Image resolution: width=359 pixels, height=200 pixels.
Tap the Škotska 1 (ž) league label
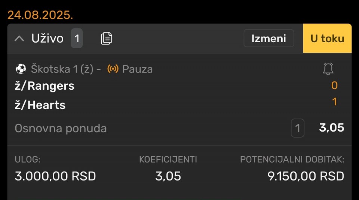(62, 69)
